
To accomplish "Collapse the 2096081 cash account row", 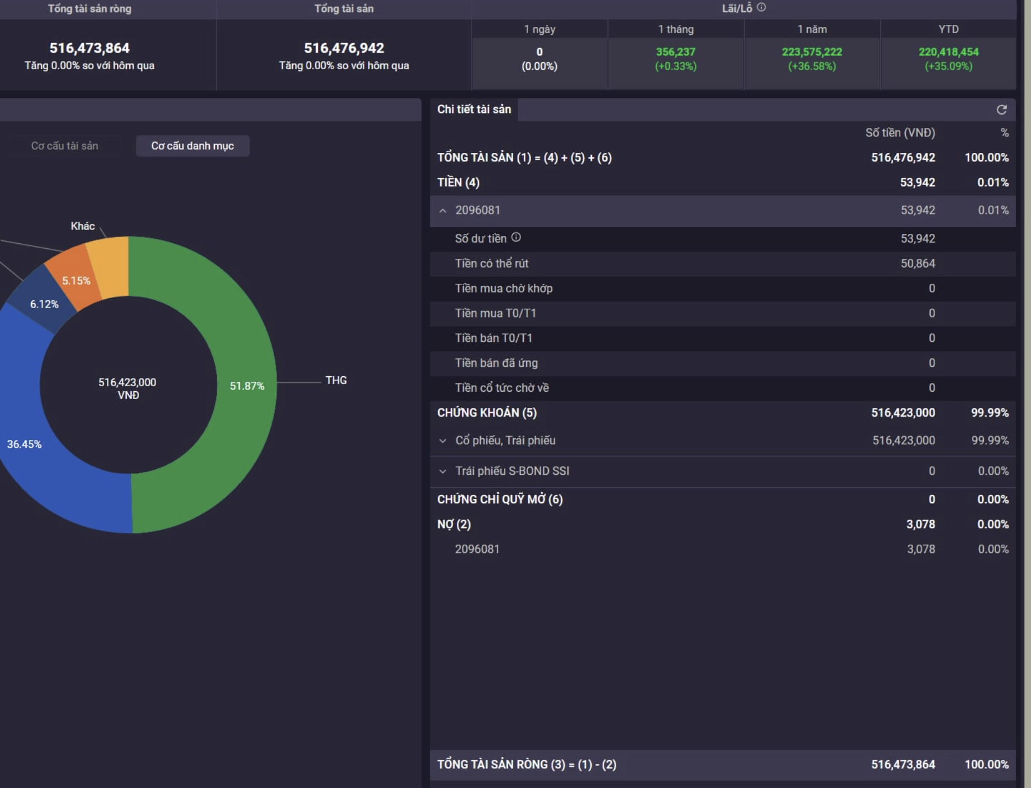I will 443,211.
